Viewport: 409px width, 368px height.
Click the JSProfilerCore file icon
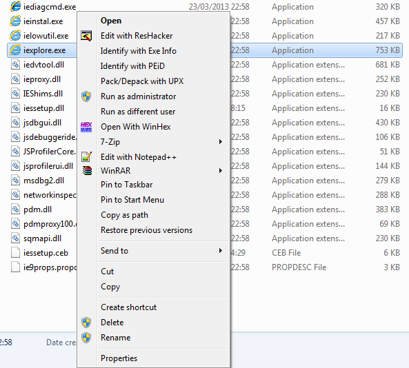(15, 151)
